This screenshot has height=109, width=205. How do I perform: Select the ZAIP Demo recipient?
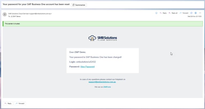click(x=16, y=16)
